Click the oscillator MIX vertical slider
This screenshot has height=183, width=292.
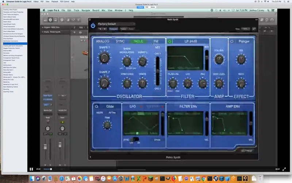158,71
